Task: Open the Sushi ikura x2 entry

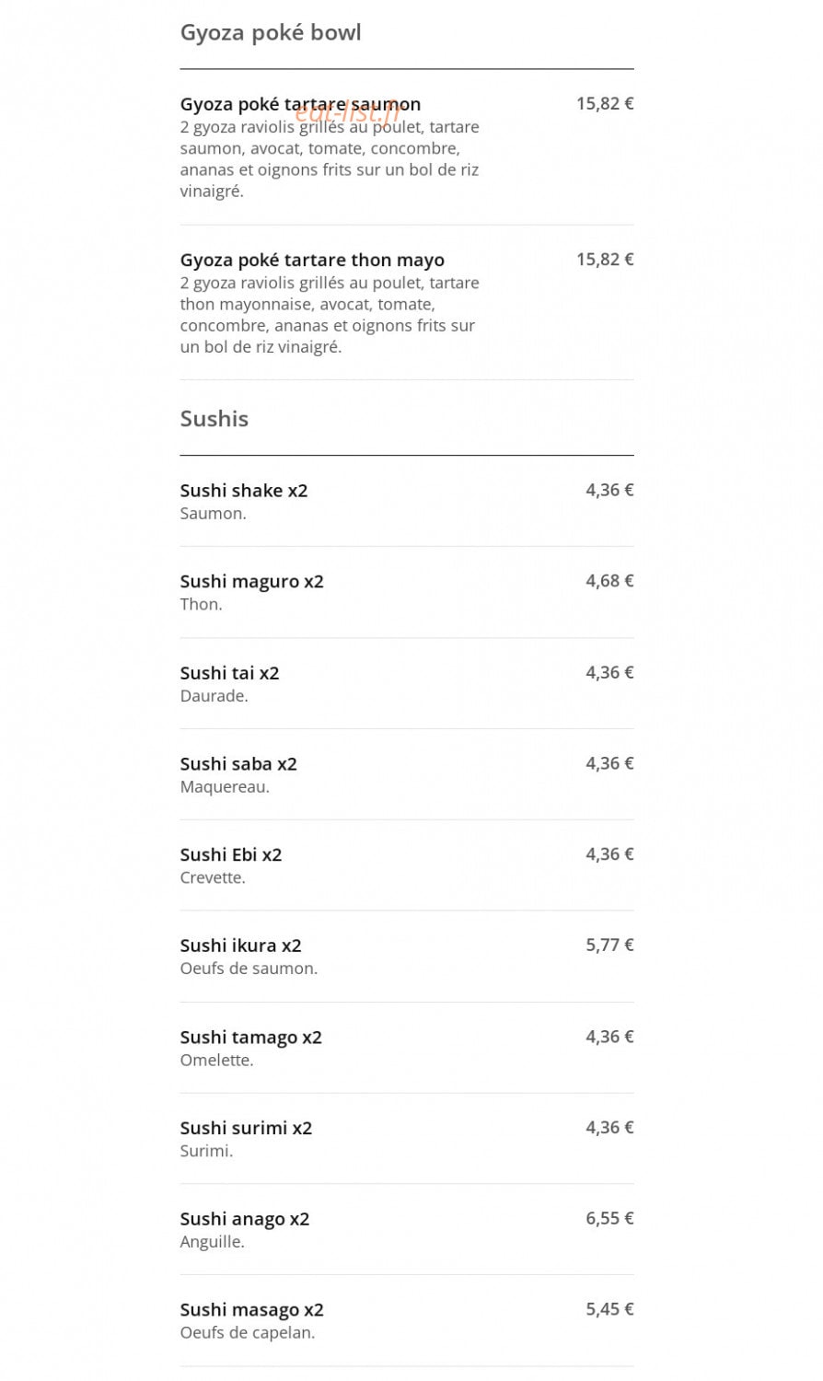Action: [407, 957]
